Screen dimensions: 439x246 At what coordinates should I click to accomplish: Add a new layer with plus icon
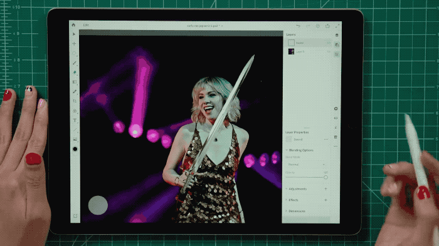336,108
